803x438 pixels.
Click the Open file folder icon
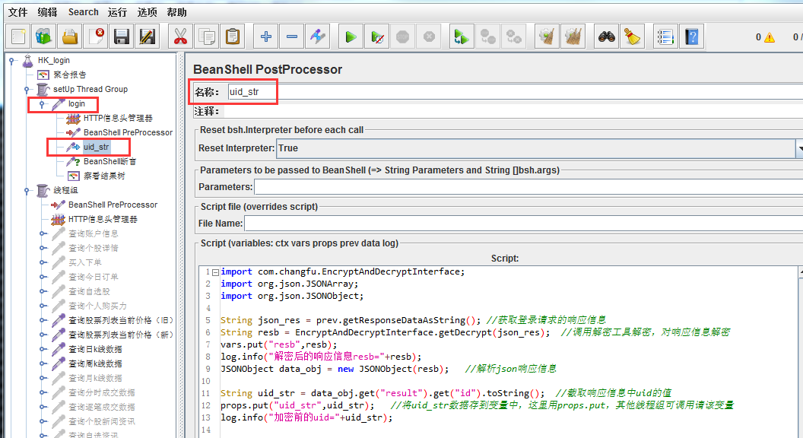coord(70,36)
